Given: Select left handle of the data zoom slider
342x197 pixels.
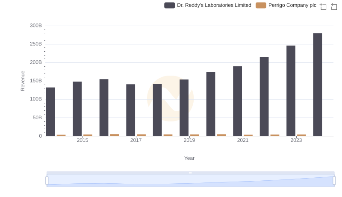Looking at the screenshot, I should [x=47, y=181].
